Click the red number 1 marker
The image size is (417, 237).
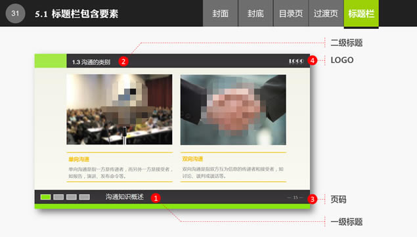point(156,198)
